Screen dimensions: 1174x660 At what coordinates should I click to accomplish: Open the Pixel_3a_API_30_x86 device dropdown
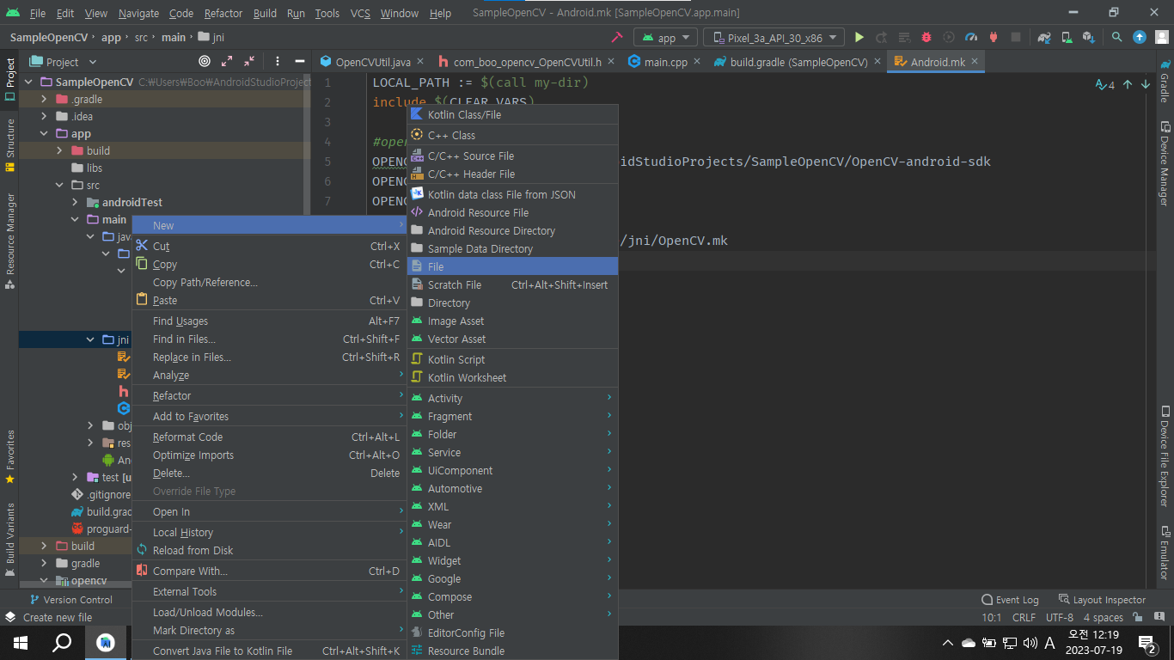coord(773,38)
